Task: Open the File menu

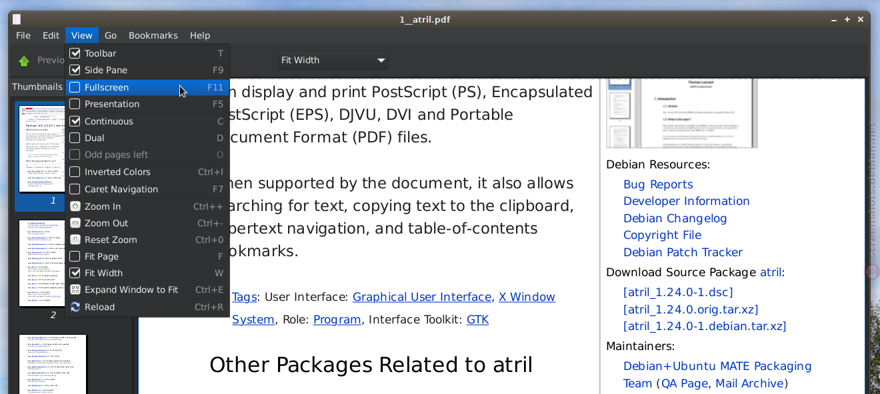Action: click(23, 35)
